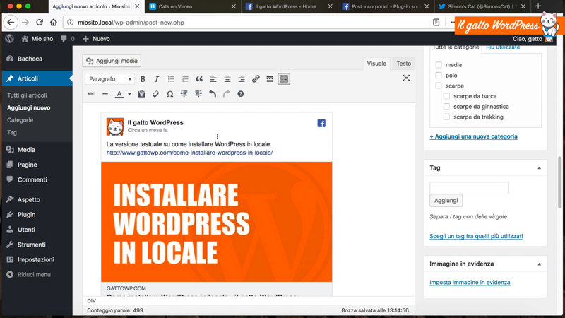Open the Utenti sidebar menu
Screen dimensions: 565x318
pos(37,229)
